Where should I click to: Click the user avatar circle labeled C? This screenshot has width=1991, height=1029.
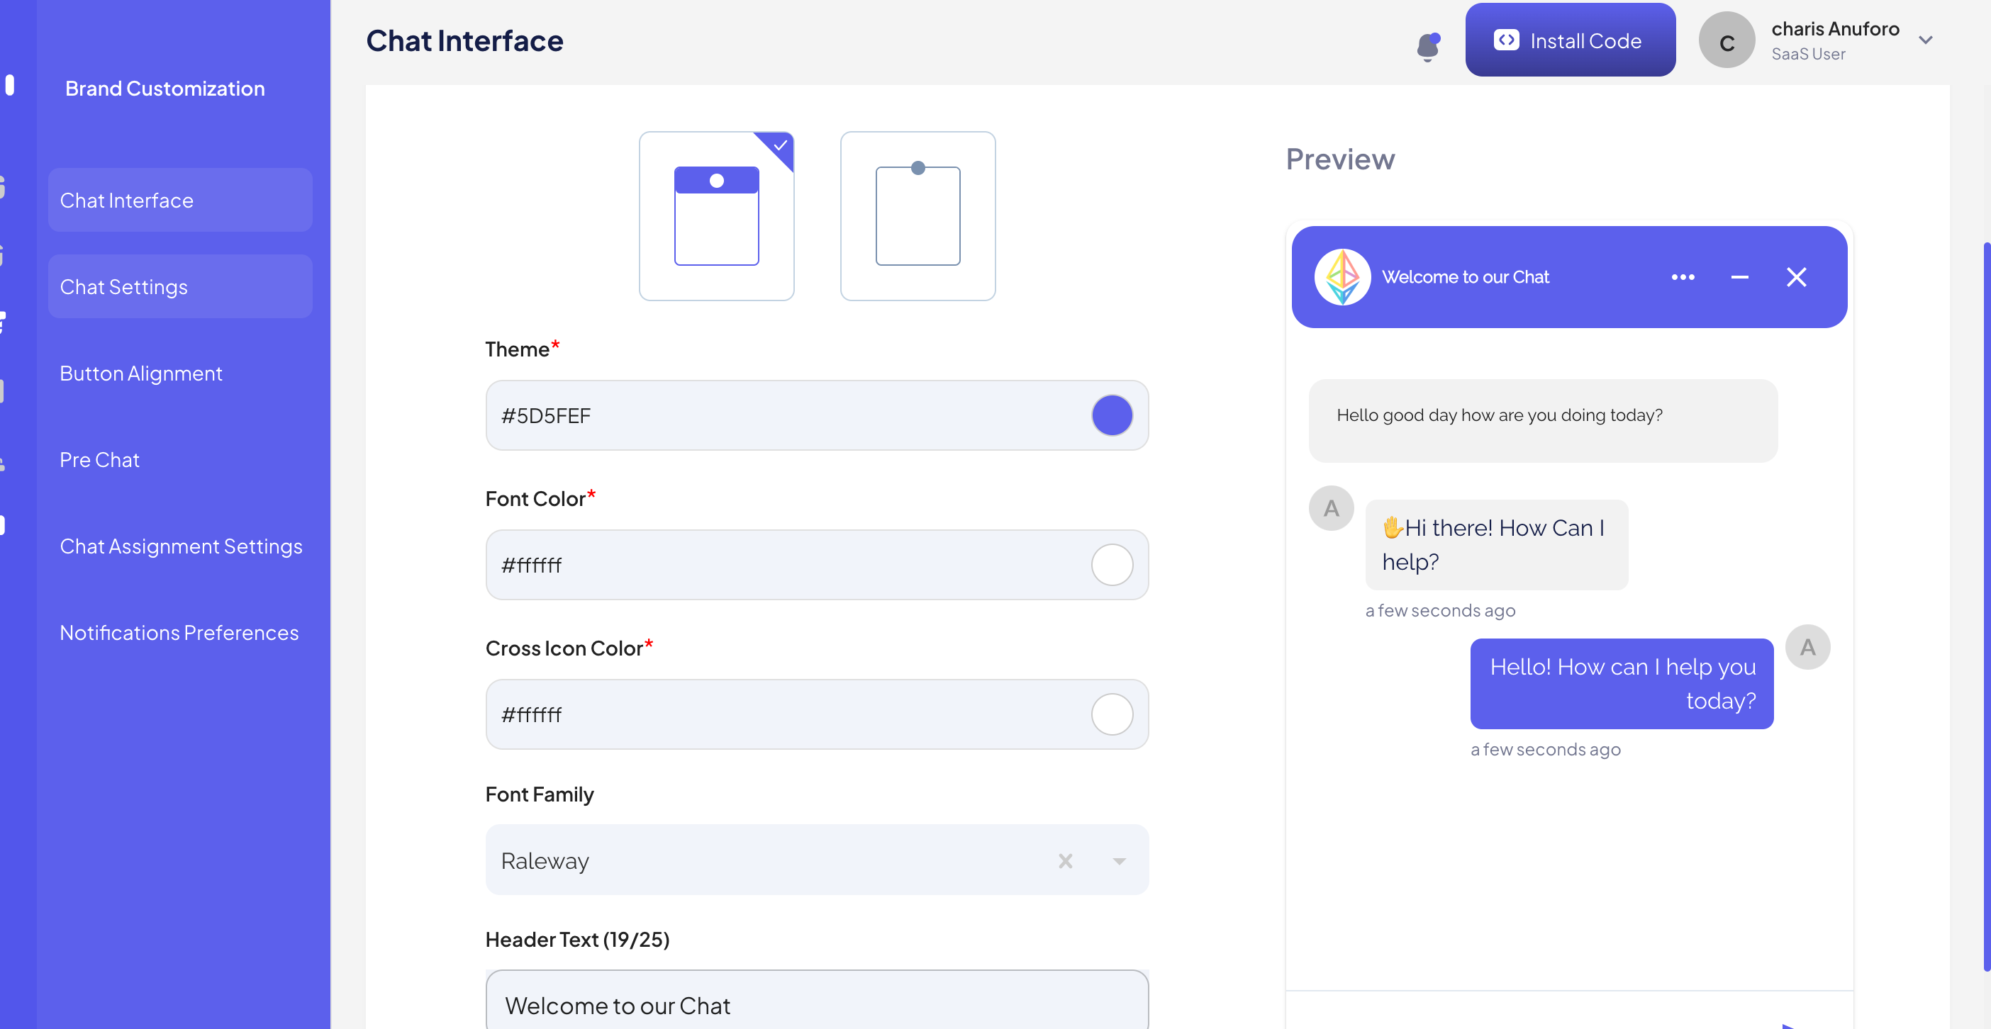[1727, 41]
